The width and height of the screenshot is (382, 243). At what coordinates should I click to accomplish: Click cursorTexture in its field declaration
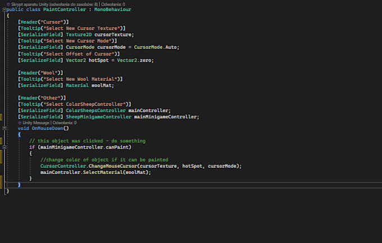(x=113, y=35)
